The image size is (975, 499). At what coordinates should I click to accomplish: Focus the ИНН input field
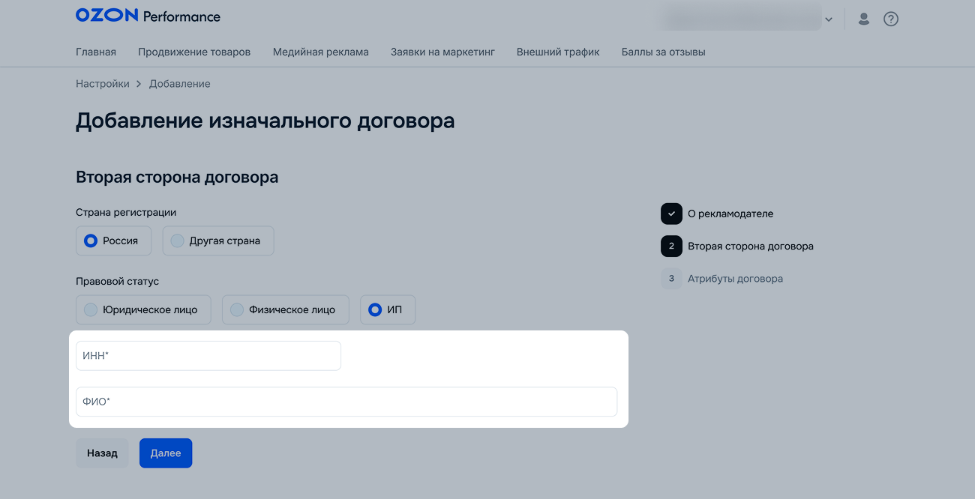click(208, 356)
